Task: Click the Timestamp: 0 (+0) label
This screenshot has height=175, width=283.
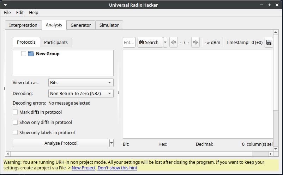Action: point(244,43)
